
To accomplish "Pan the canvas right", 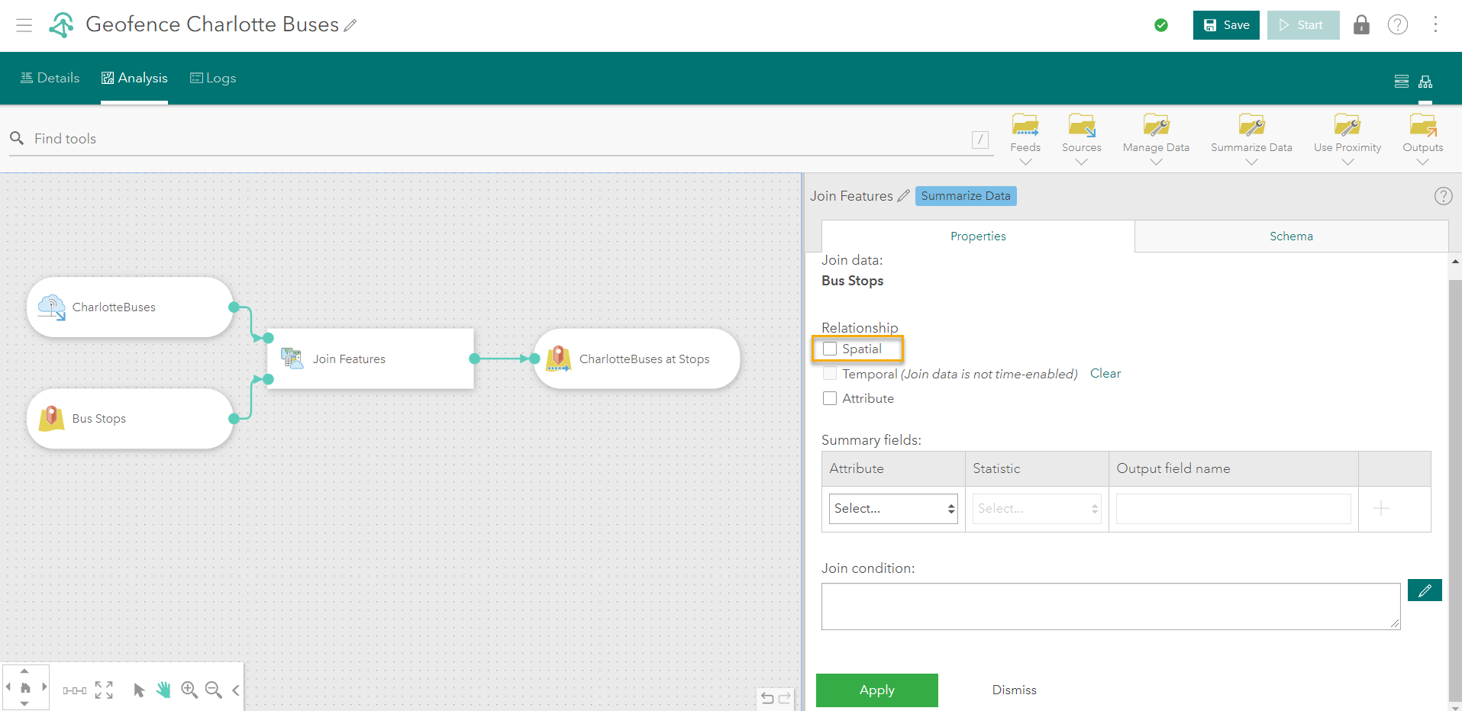I will (x=44, y=687).
